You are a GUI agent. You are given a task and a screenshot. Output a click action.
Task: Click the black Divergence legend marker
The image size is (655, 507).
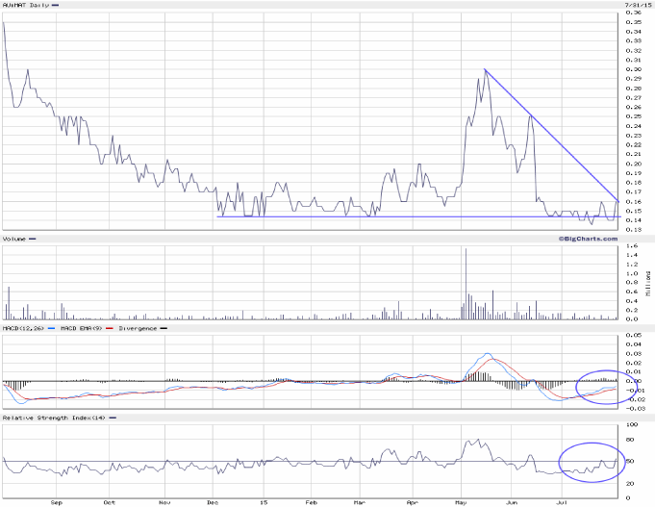164,328
